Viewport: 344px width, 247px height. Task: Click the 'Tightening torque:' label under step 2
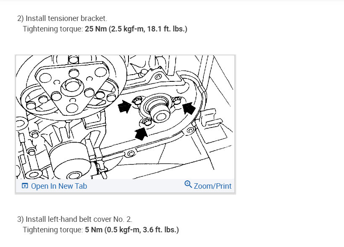[53, 29]
